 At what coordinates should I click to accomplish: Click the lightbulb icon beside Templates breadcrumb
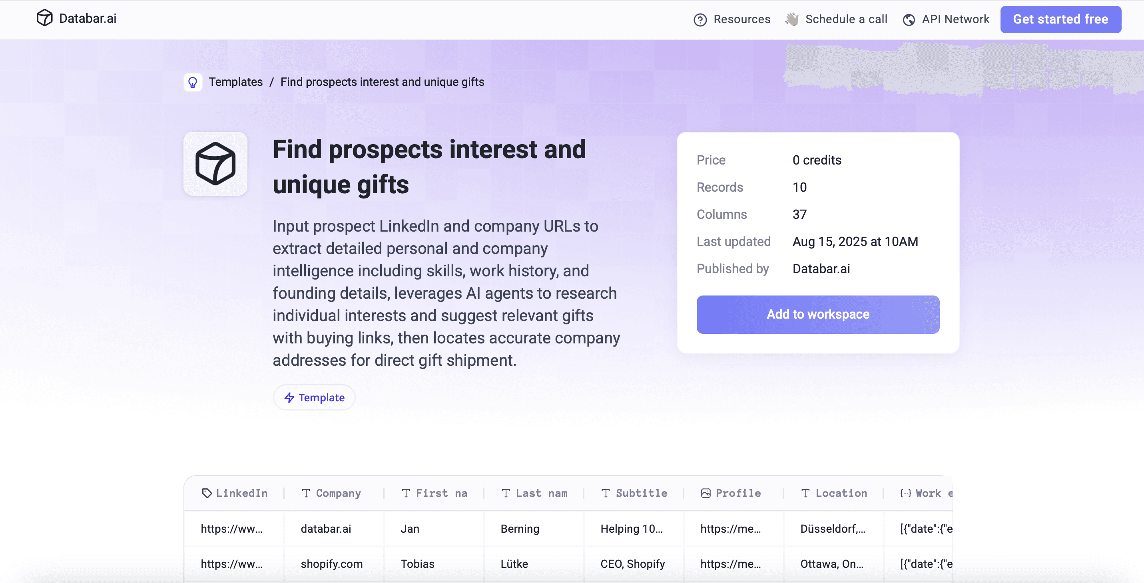(193, 81)
